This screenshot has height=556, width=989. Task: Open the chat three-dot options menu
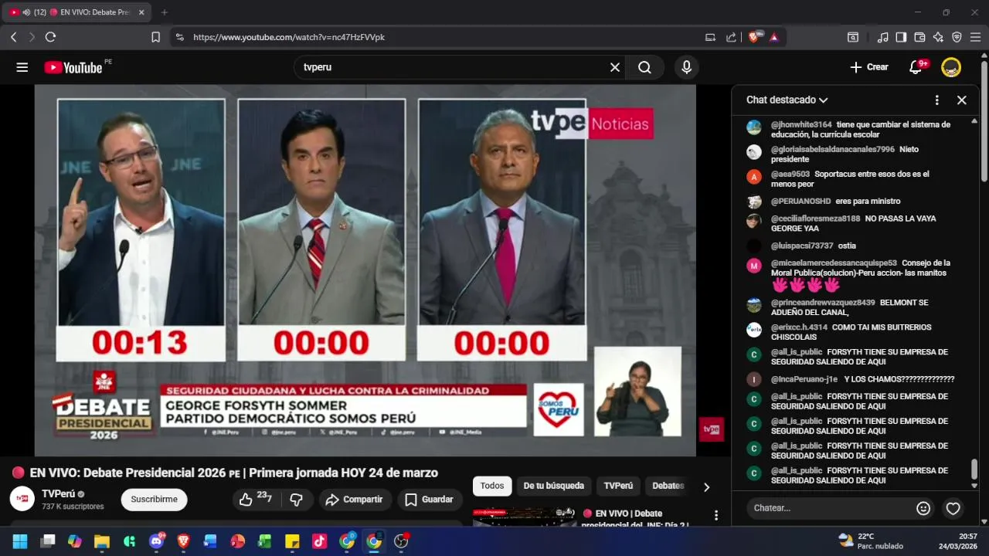[936, 100]
